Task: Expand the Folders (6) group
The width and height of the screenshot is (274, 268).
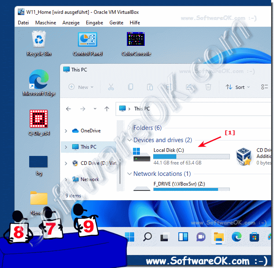Action: point(129,128)
